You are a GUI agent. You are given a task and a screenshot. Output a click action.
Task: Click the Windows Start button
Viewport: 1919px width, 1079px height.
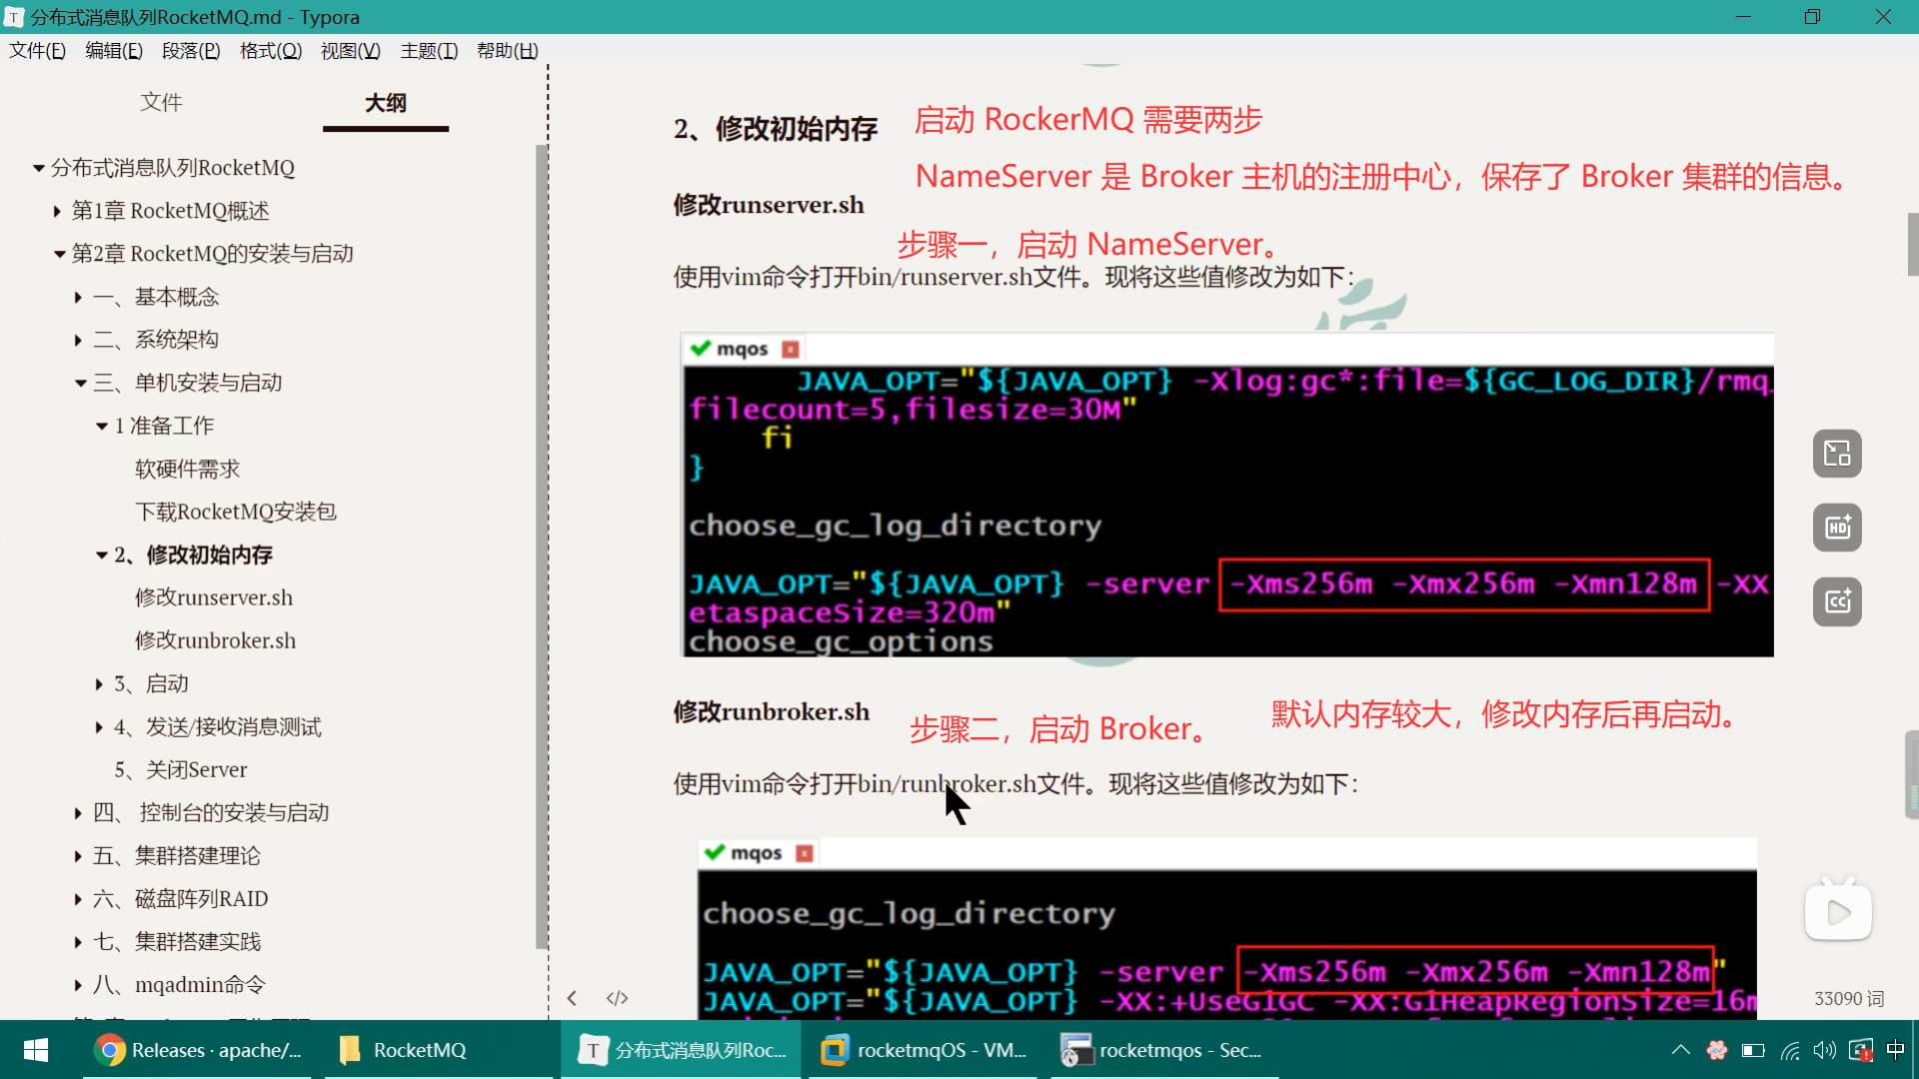coord(36,1050)
